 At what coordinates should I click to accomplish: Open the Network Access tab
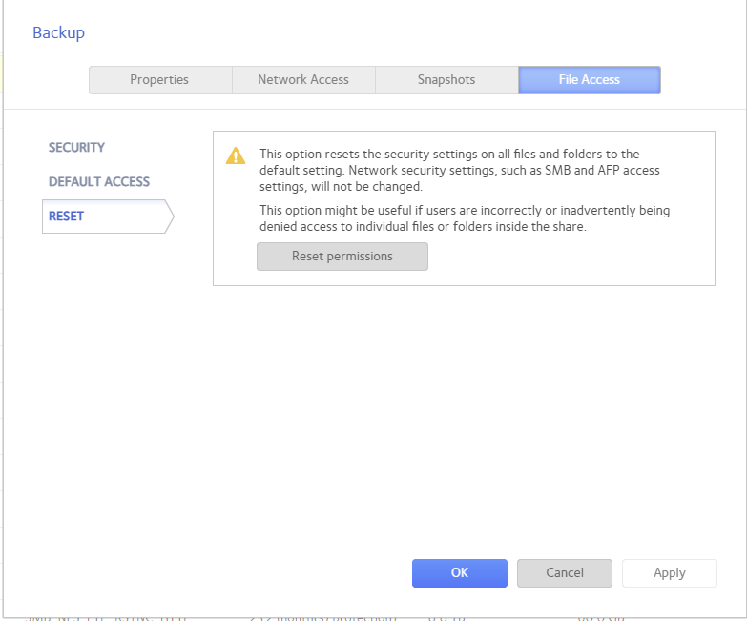(x=303, y=80)
